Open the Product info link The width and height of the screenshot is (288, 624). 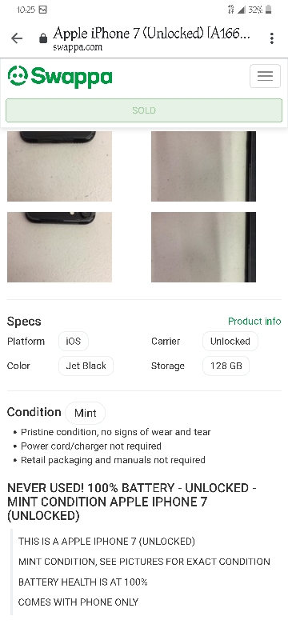254,321
